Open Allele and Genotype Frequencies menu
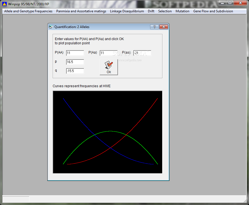This screenshot has height=205, width=249. pos(28,11)
